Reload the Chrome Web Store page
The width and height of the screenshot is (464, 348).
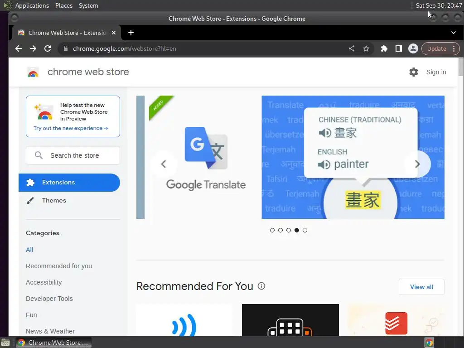pos(47,48)
